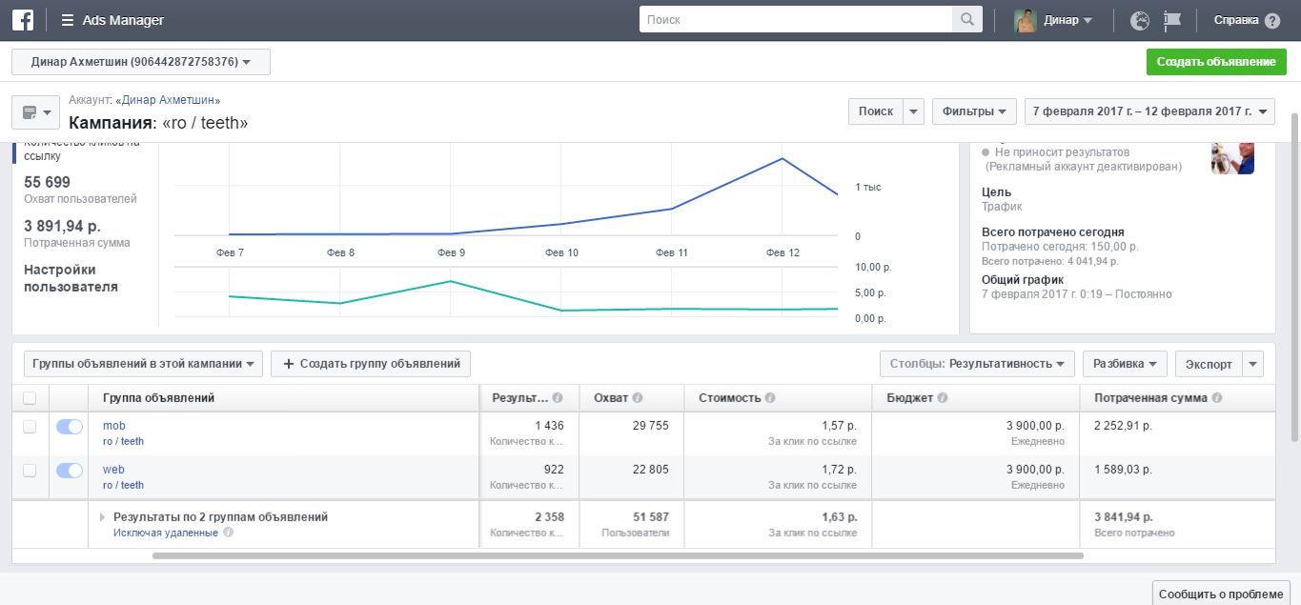This screenshot has height=605, width=1301.
Task: Click into the Поиск search field
Action: 796,20
